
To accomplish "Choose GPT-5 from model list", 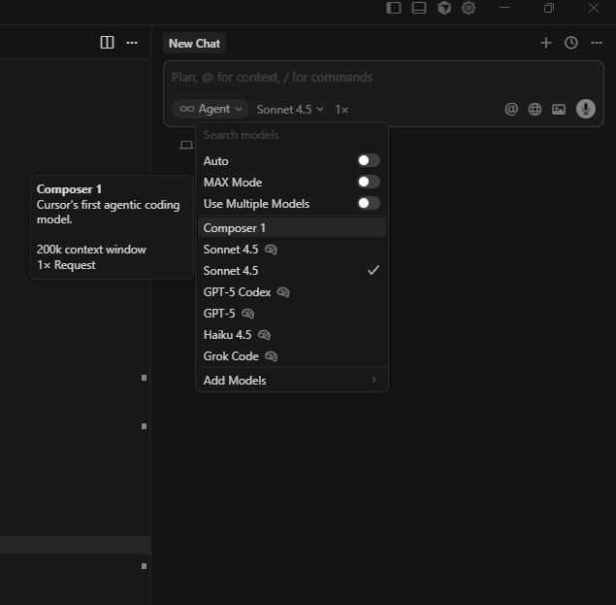I will tap(292, 314).
